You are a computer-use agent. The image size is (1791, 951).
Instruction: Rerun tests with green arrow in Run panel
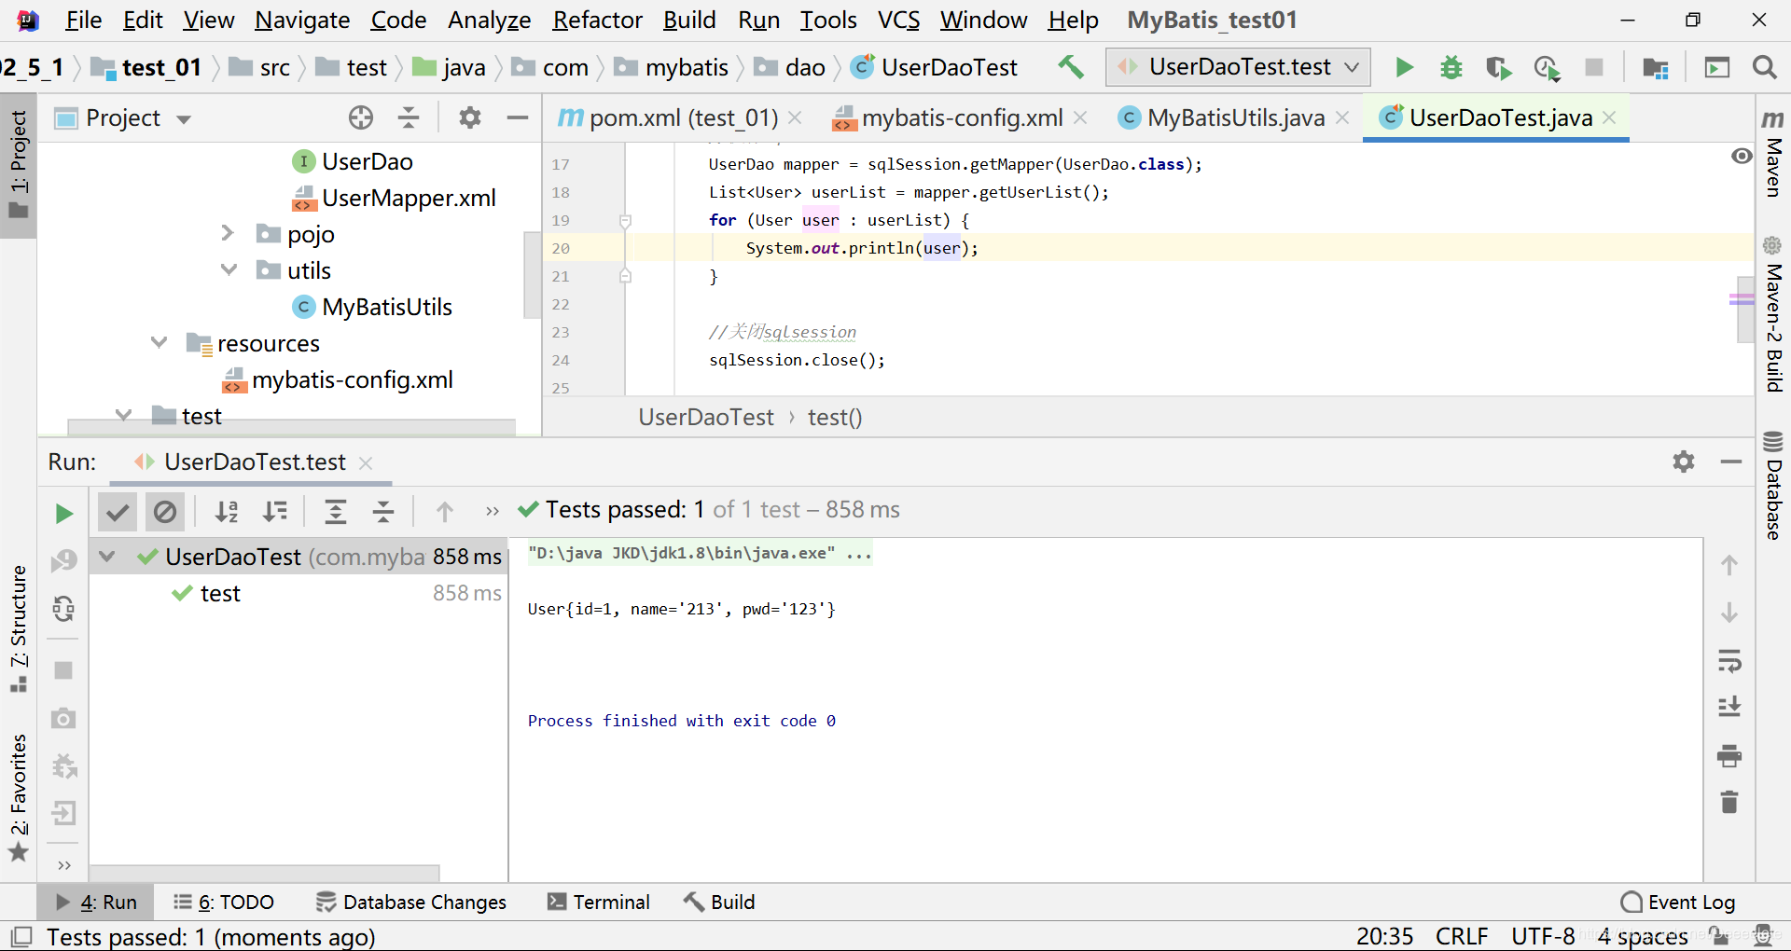click(x=63, y=513)
